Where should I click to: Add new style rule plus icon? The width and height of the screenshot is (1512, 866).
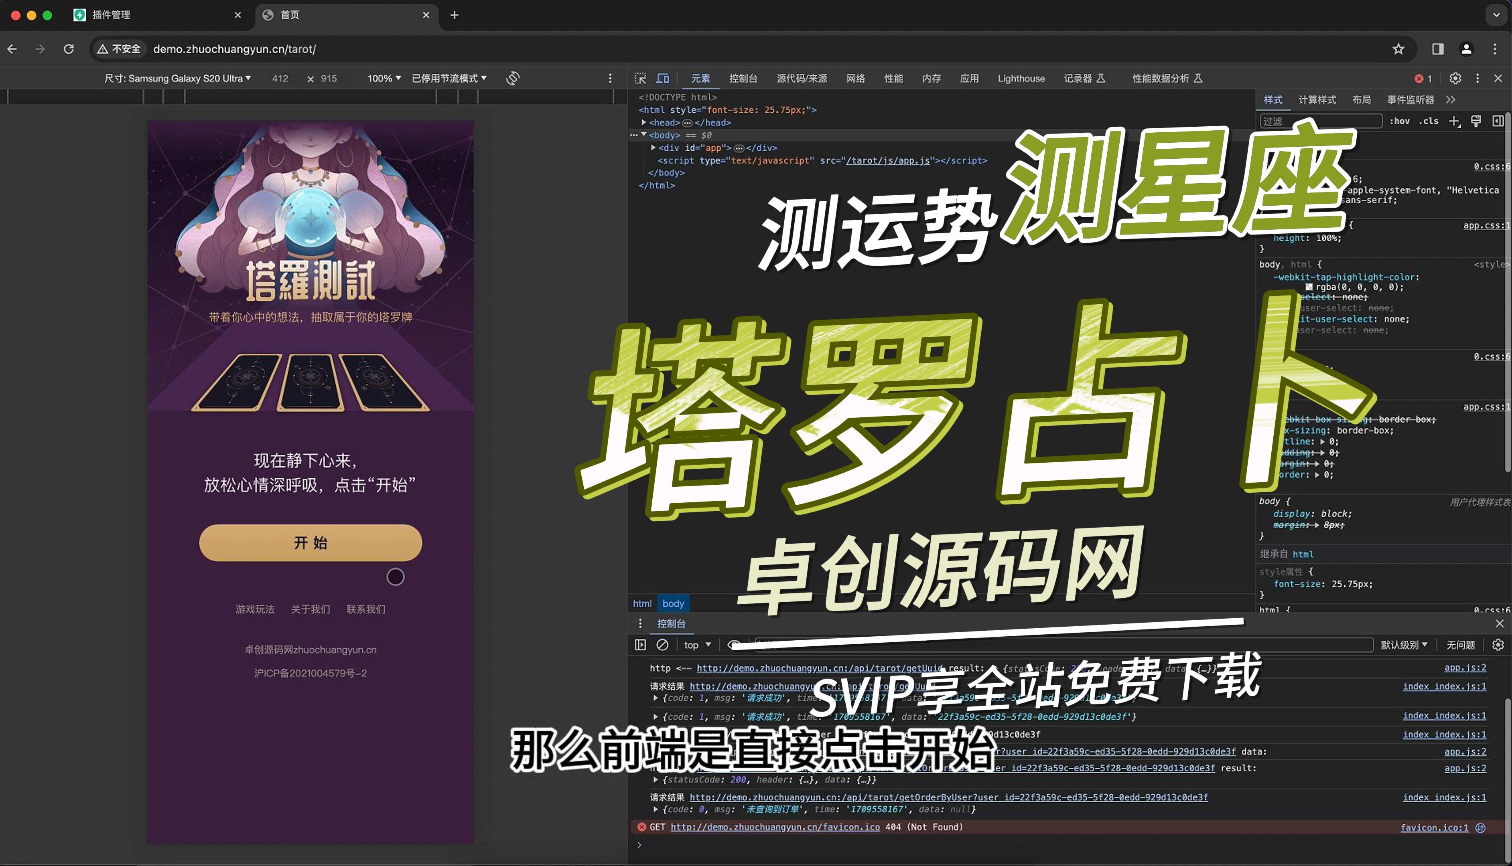[1454, 121]
